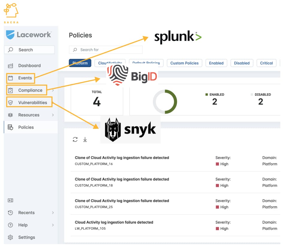
Task: Select the Custom Policies filter tab
Action: [184, 63]
